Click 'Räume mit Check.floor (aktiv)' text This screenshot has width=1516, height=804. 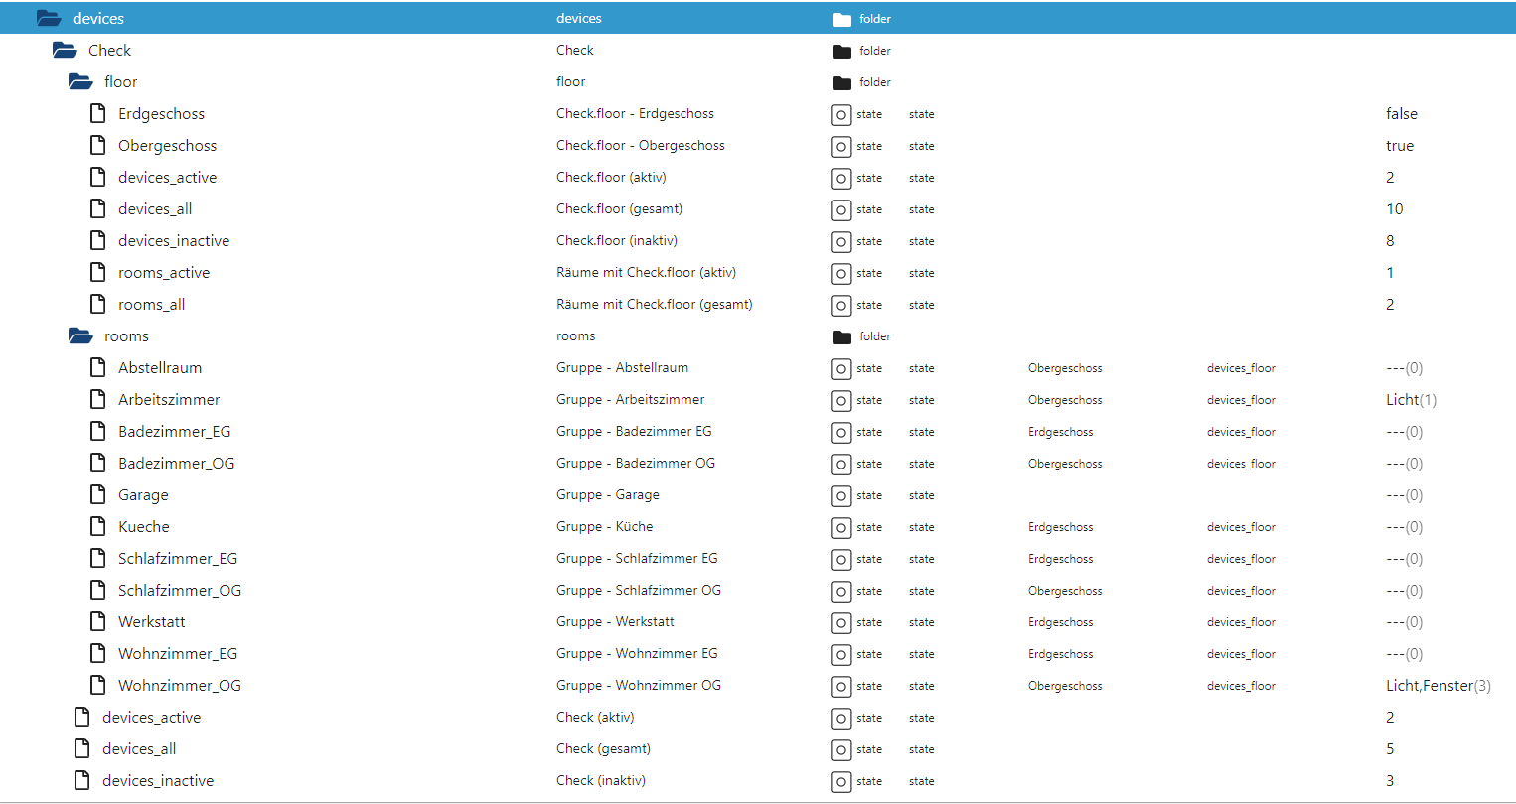(646, 272)
